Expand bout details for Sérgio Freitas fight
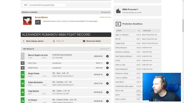Image resolution: width=184 pixels, height=103 pixels. click(107, 75)
